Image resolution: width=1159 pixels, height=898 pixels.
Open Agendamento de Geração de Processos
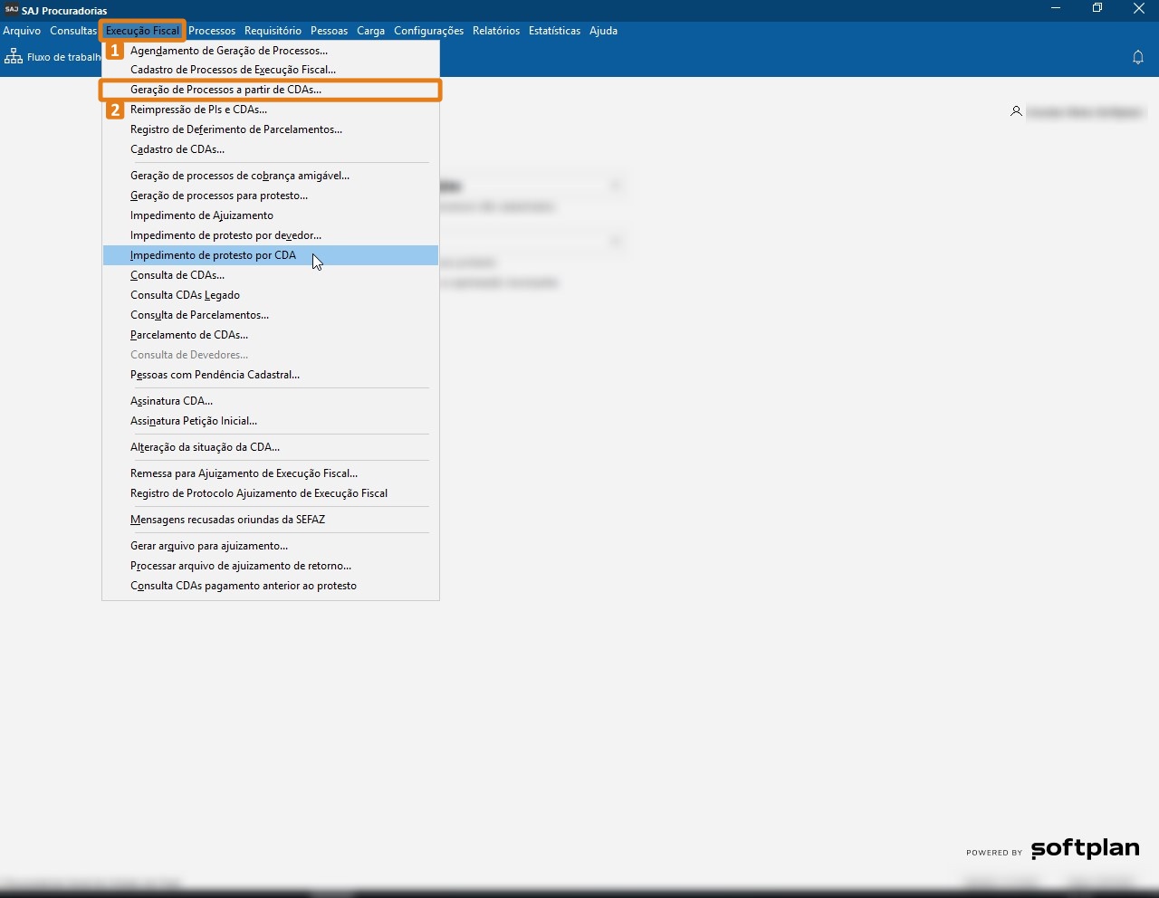[x=229, y=51]
